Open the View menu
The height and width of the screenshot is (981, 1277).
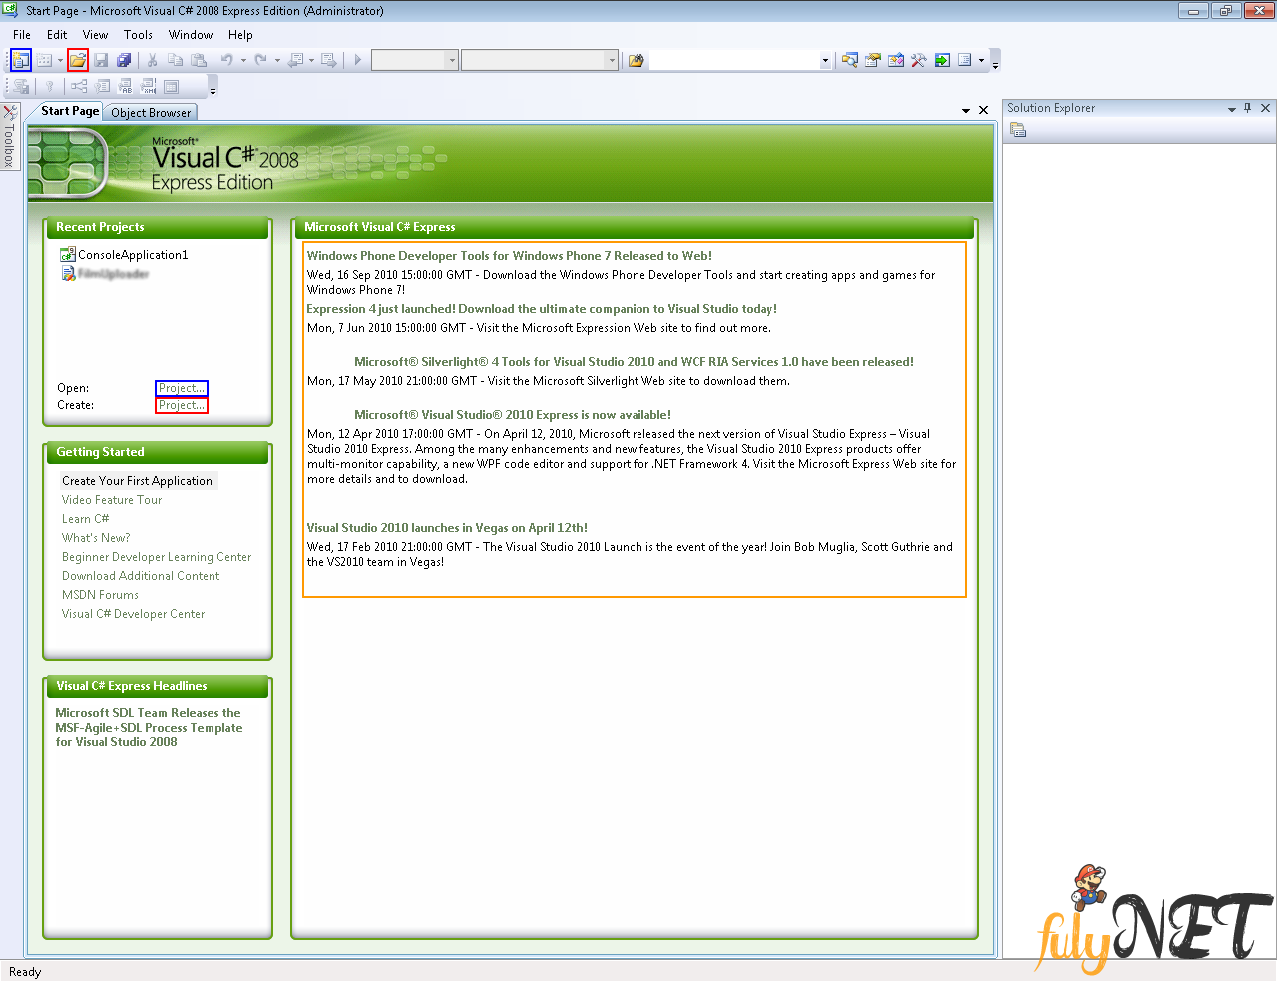(96, 34)
